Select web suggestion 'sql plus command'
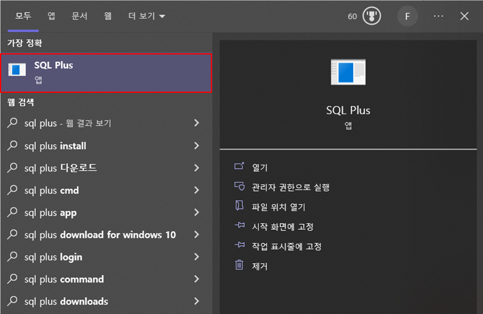The width and height of the screenshot is (483, 314). [106, 279]
